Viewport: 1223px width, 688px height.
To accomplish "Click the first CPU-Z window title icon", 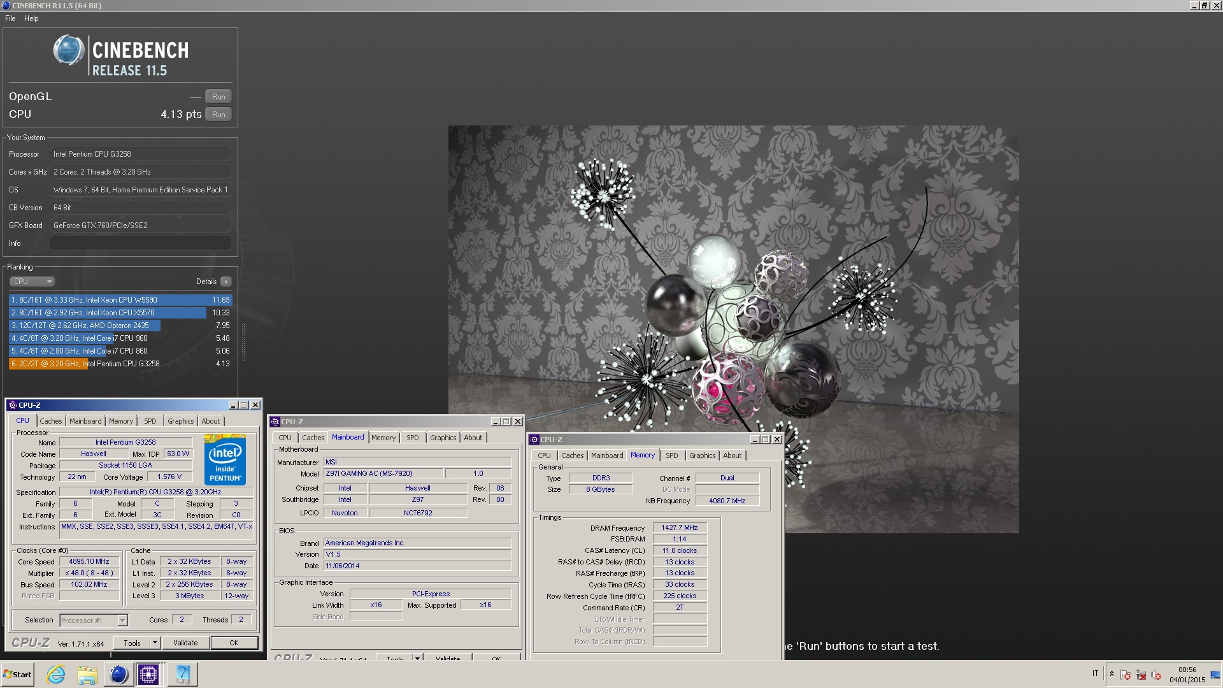I will pos(13,405).
